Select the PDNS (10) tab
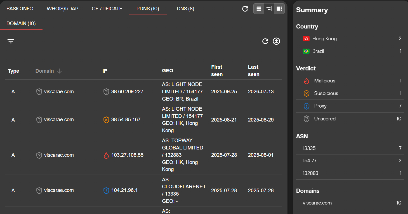This screenshot has width=408, height=214. click(x=148, y=9)
